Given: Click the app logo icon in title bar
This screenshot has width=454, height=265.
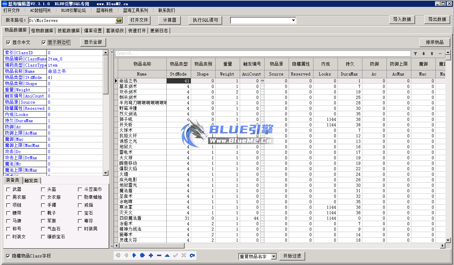Looking at the screenshot, I should (4, 3).
